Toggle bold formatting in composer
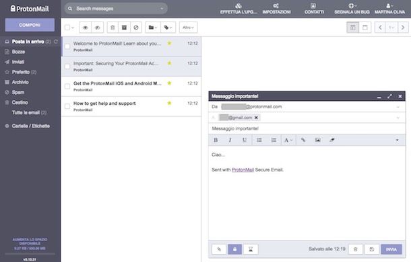 point(216,140)
